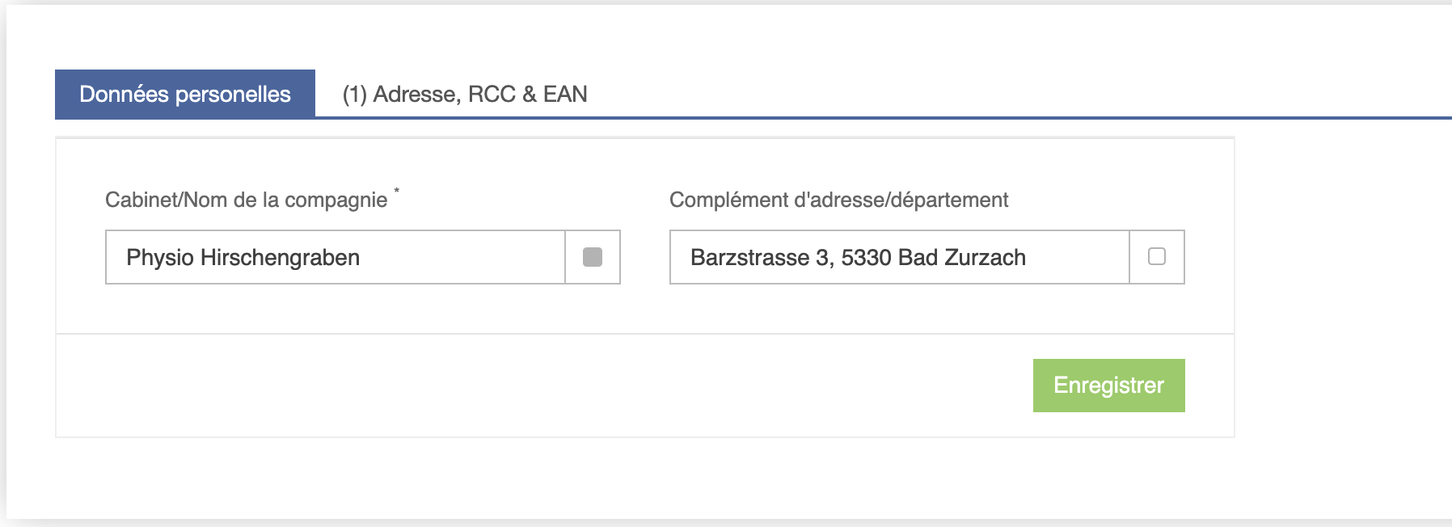Click the Cabinet/Nom de la compagnie label
This screenshot has height=527, width=1452.
click(x=247, y=200)
